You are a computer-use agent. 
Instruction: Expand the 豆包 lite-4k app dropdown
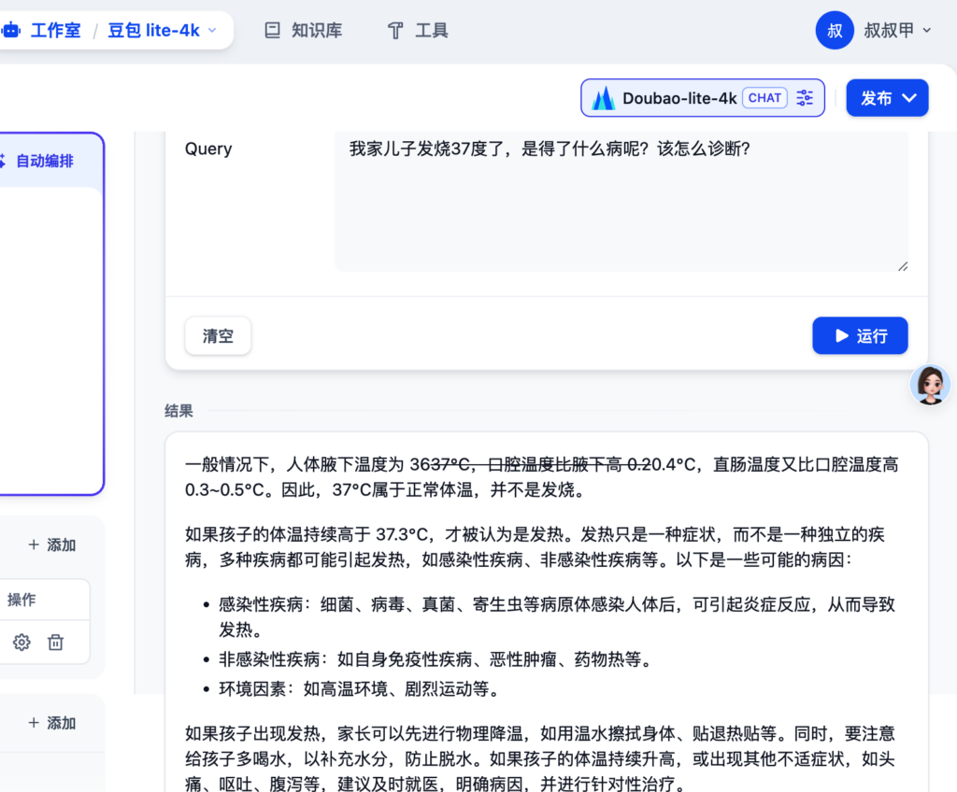point(211,31)
